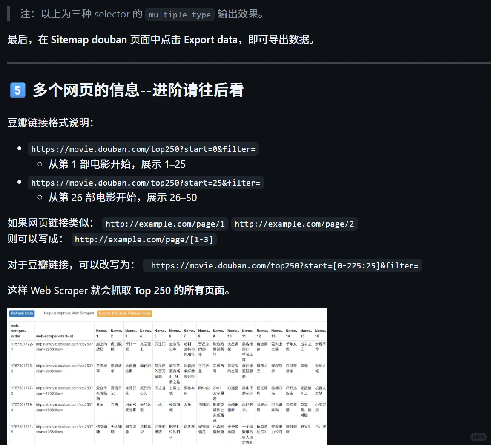Screen dimensions: 491x445
Task: Click the Refresh Data button
Action: click(x=22, y=313)
